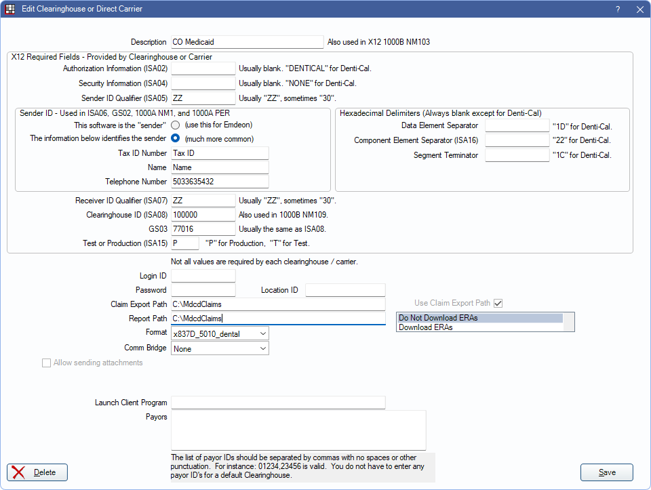
Task: Click the Launch Client Program field
Action: coord(278,403)
